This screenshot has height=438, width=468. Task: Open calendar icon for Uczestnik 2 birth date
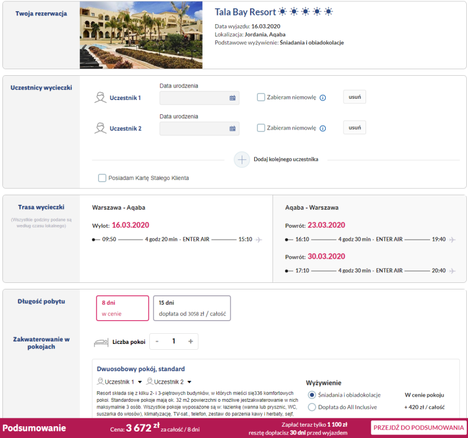232,128
